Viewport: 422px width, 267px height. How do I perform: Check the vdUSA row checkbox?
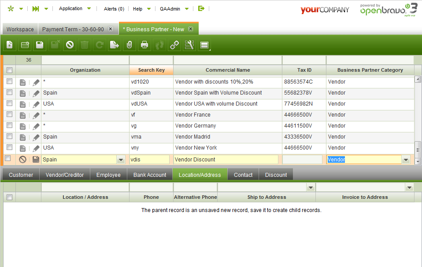(x=9, y=103)
